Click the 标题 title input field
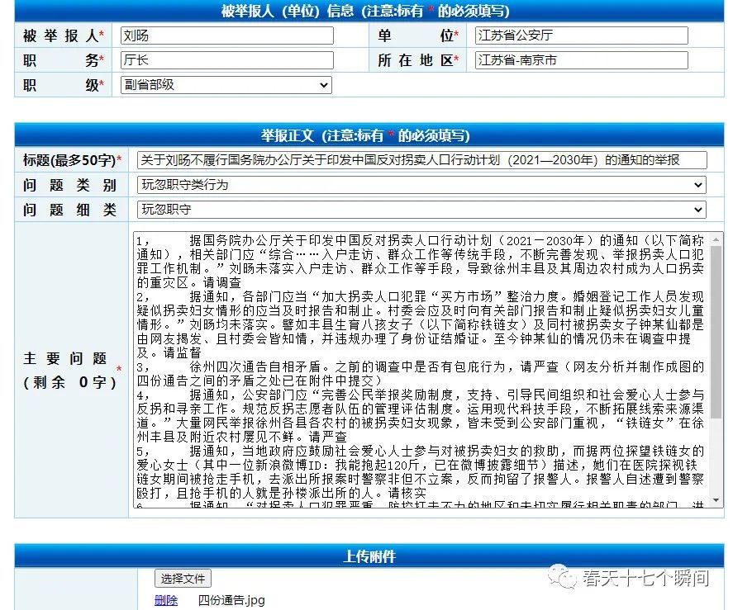733x610 pixels. [x=422, y=160]
